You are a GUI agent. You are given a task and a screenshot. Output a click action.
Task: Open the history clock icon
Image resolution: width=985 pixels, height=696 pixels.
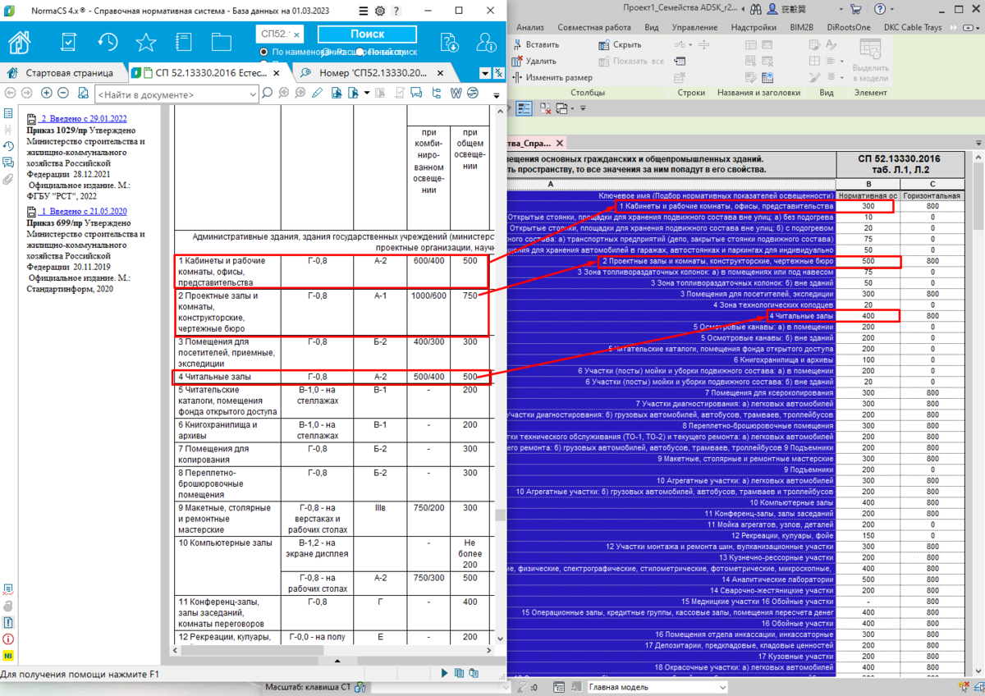108,42
